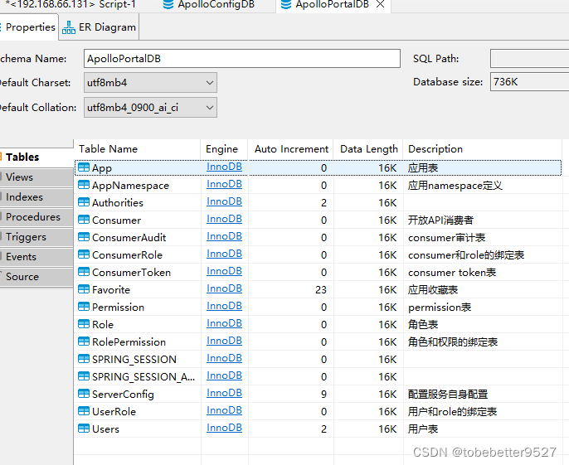Click the ConsumerAudit table icon
Screen dimensions: 569x465
coord(84,237)
